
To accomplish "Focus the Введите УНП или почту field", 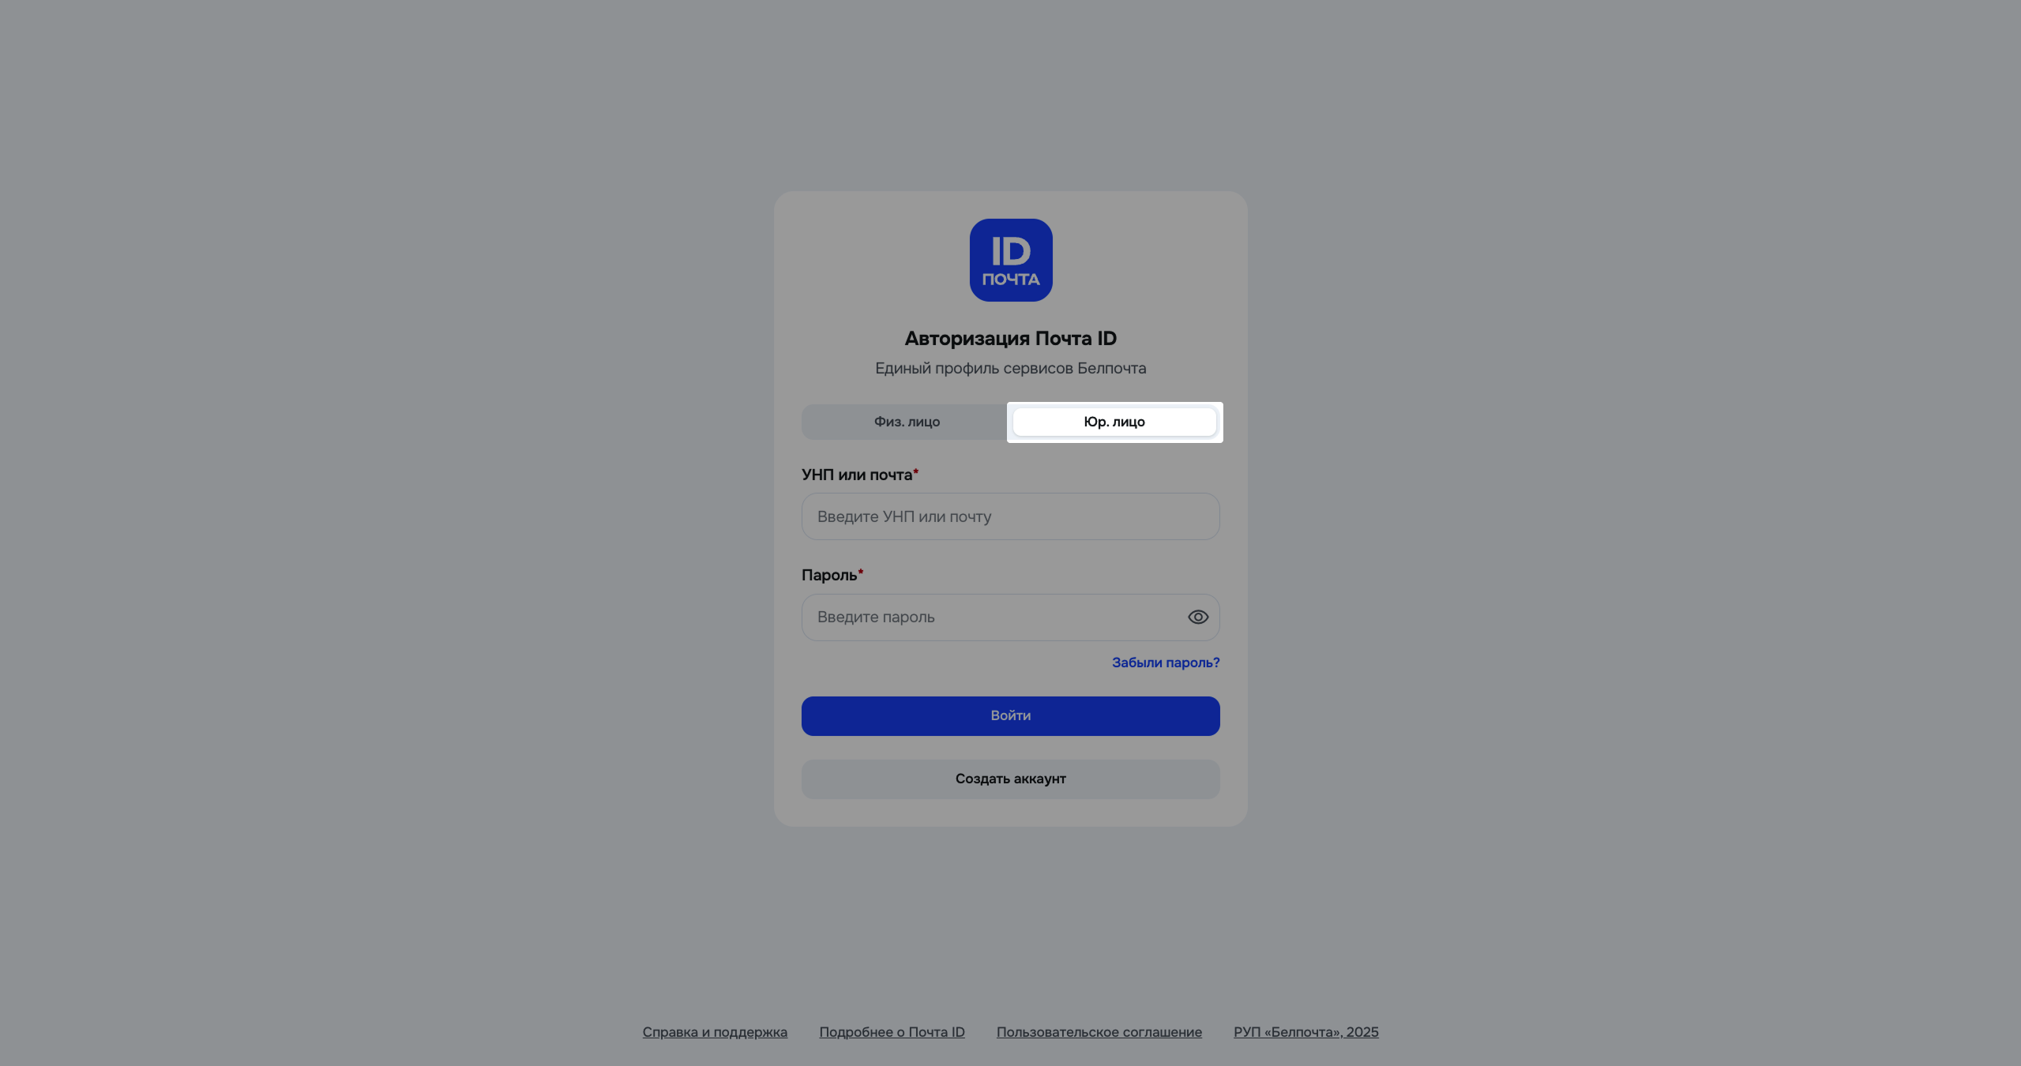I will click(x=1011, y=516).
